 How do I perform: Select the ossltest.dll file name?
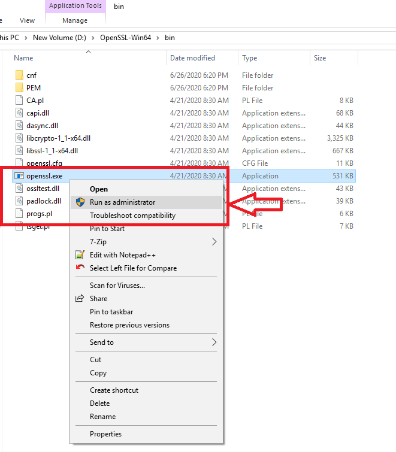43,189
